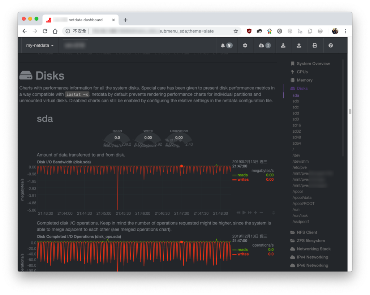The width and height of the screenshot is (370, 295).
Task: Open /rpool/ROOT mount submenu
Action: point(303,204)
